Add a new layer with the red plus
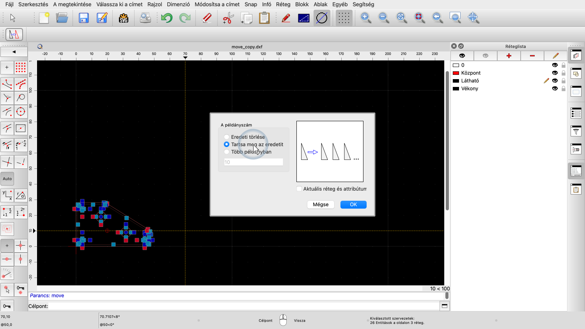Image resolution: width=585 pixels, height=329 pixels. 509,55
